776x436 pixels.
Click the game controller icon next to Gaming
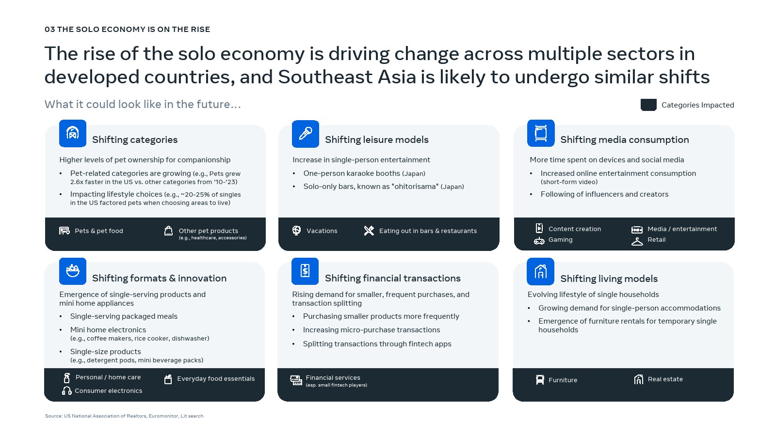(x=539, y=241)
